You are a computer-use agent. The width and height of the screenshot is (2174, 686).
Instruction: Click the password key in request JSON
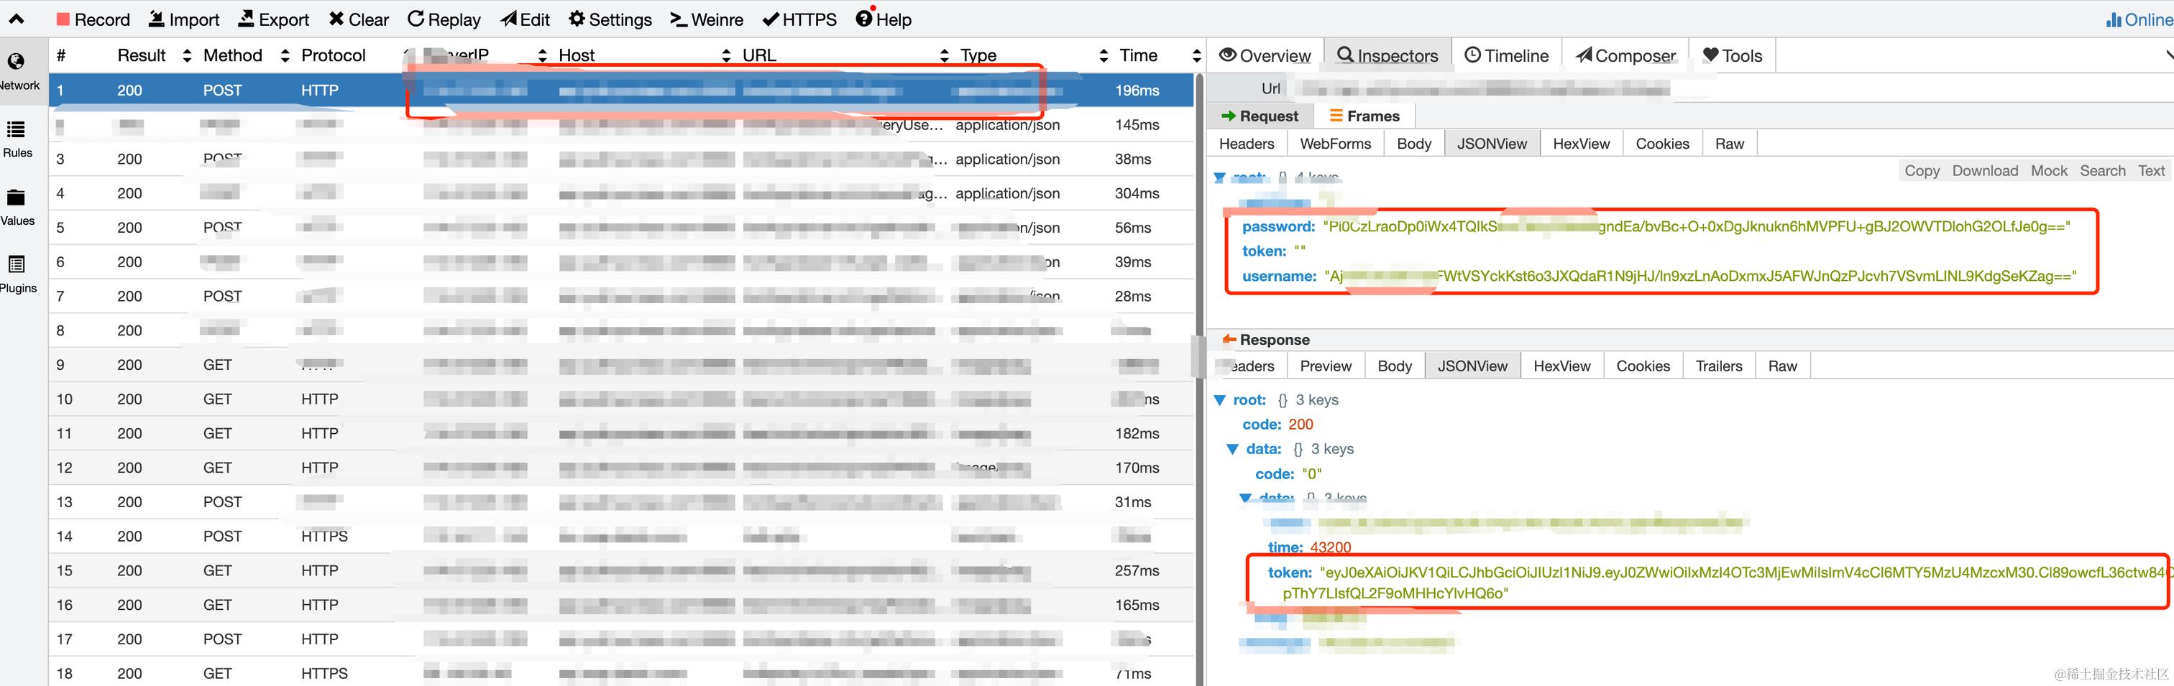point(1278,227)
